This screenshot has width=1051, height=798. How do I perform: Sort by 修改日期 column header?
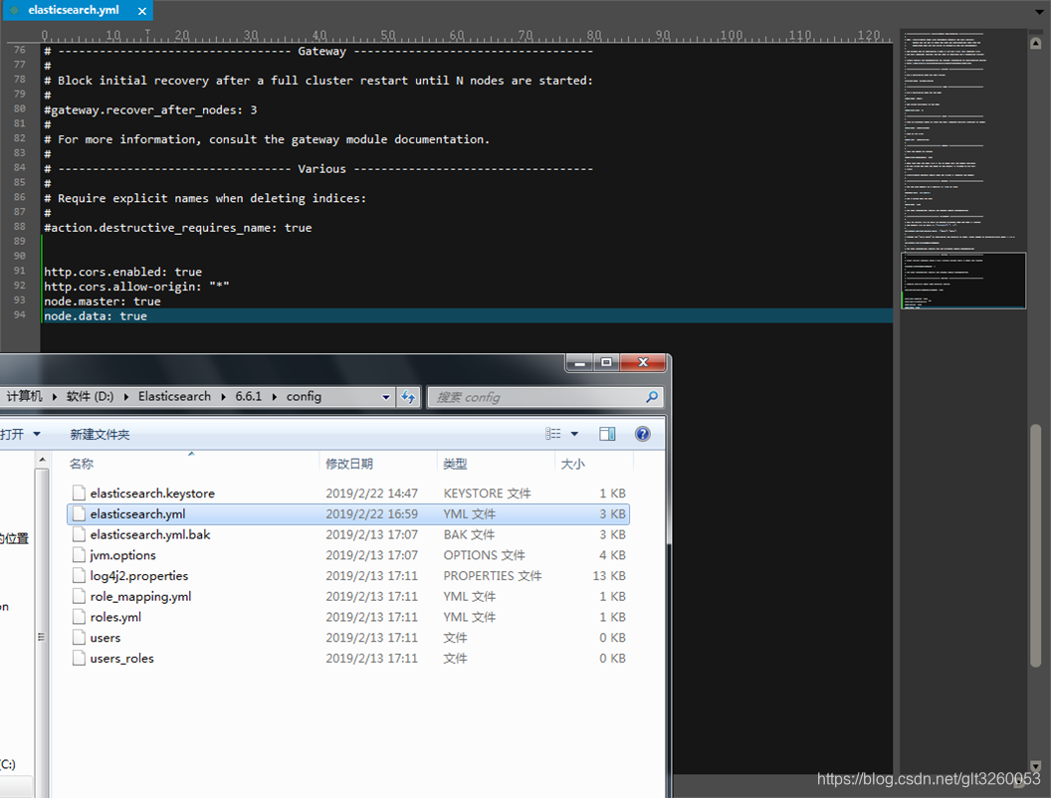(x=379, y=464)
